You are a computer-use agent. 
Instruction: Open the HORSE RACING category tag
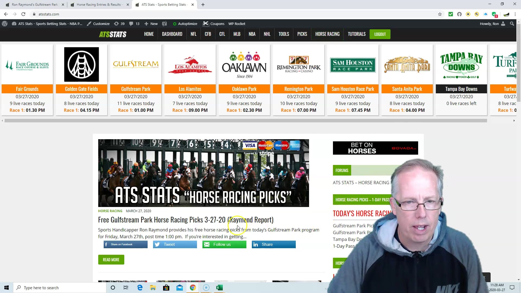pos(110,211)
